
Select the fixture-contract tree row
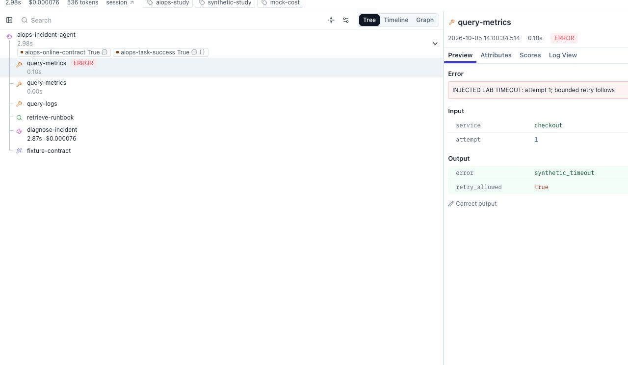coord(221,151)
